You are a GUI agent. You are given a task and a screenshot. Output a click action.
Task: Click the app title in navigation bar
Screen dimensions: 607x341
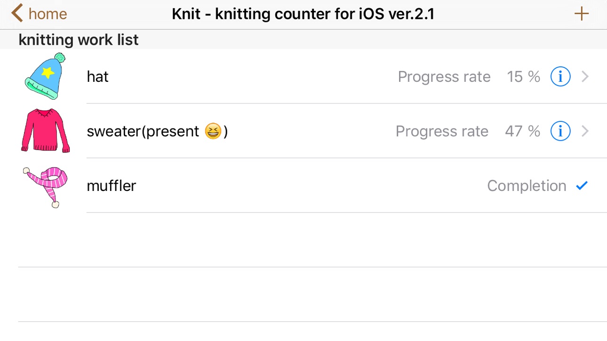point(303,14)
